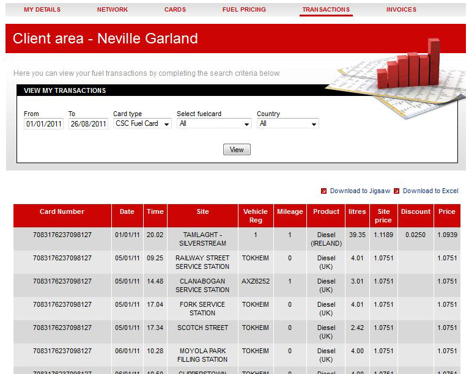Click the Download to Excel link
This screenshot has height=374, width=469.
(x=430, y=191)
